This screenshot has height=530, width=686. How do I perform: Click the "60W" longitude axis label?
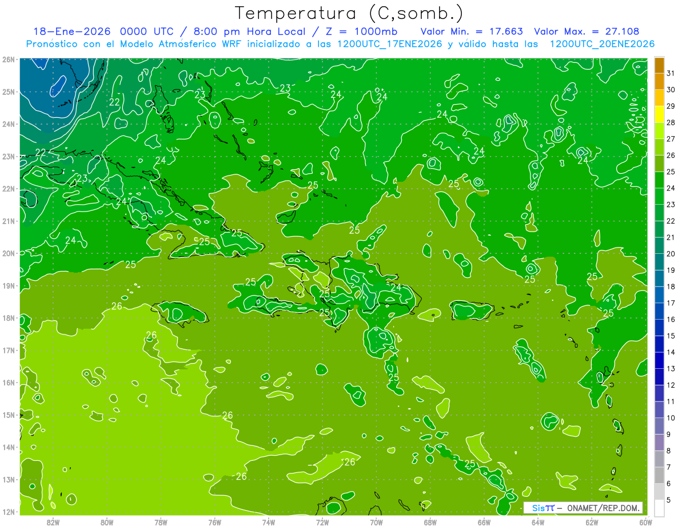(645, 522)
